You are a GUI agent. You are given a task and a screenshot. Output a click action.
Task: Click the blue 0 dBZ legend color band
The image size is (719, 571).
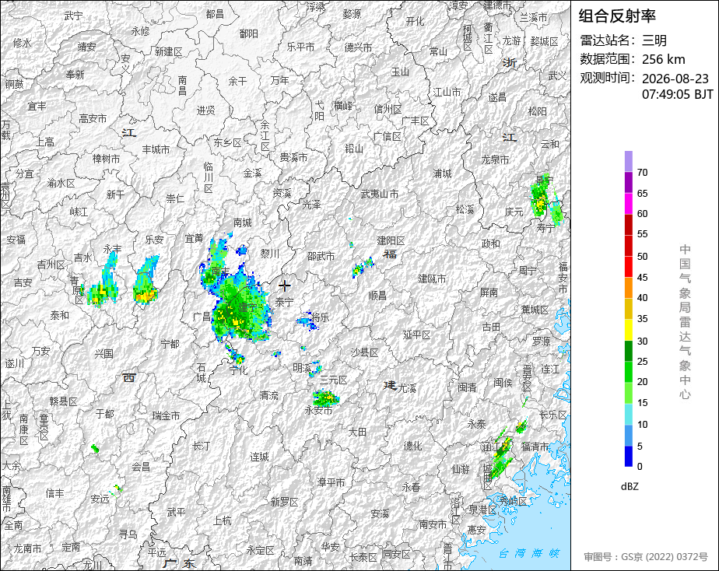[628, 456]
